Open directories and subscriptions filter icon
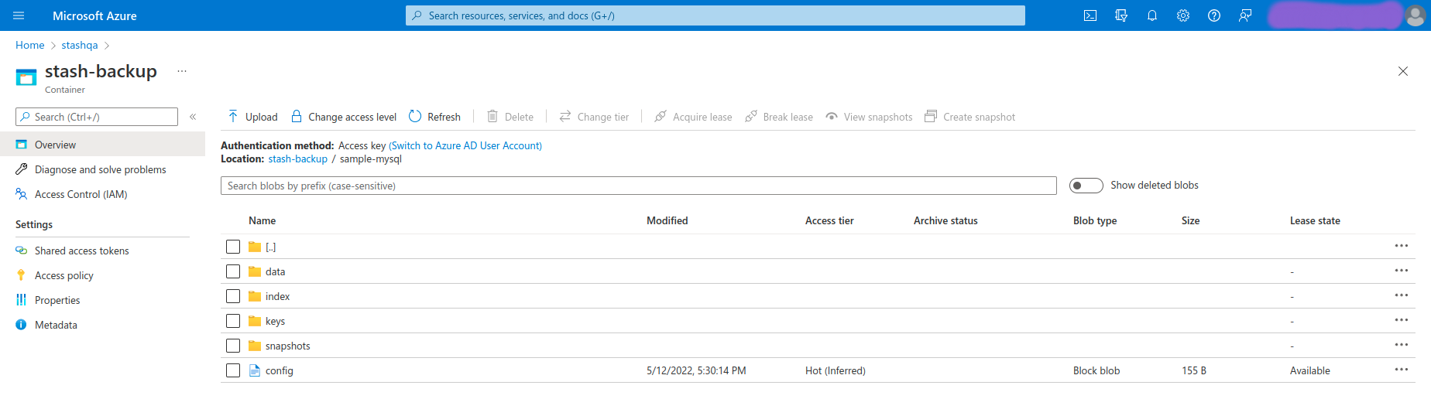The height and width of the screenshot is (399, 1431). (1121, 15)
